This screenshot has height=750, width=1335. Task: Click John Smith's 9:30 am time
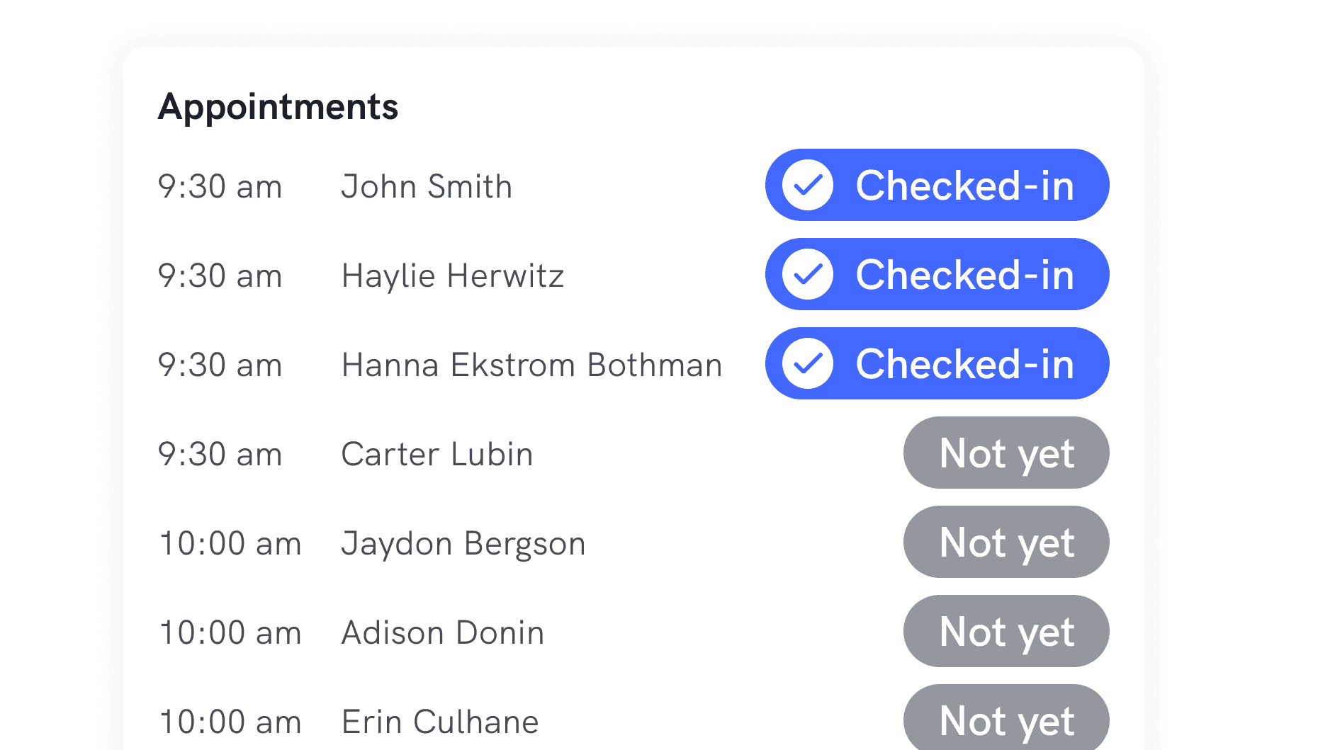220,187
